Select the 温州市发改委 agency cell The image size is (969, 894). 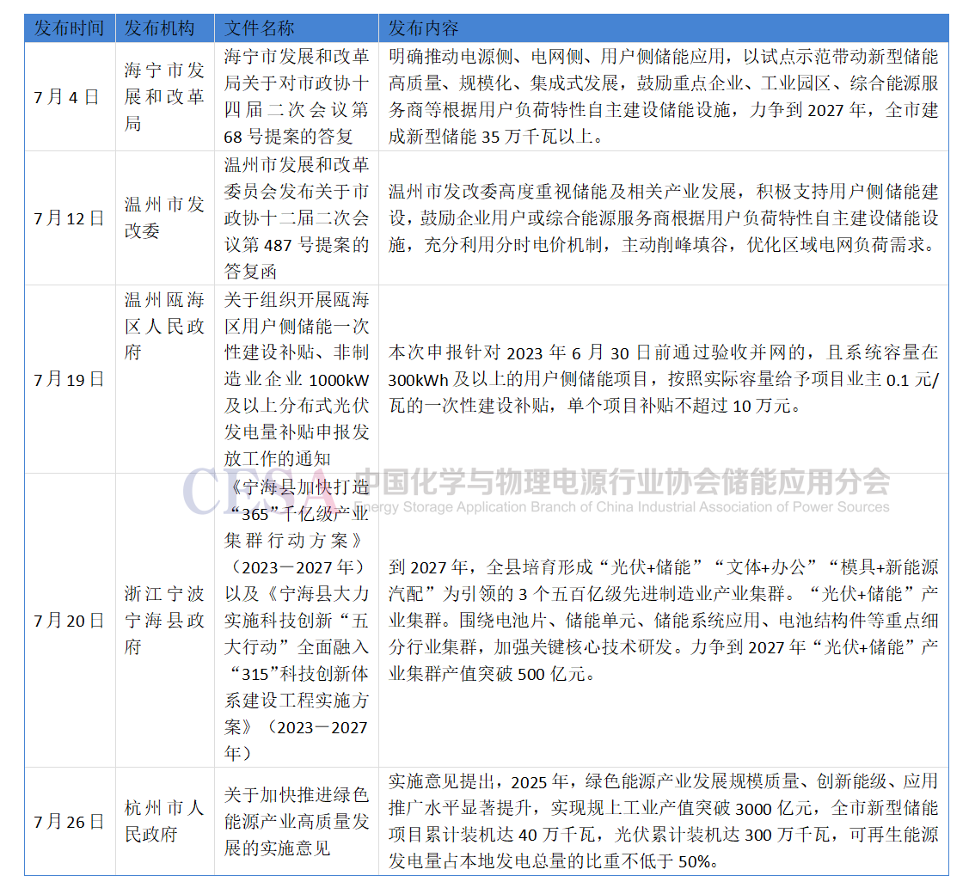pyautogui.click(x=163, y=218)
